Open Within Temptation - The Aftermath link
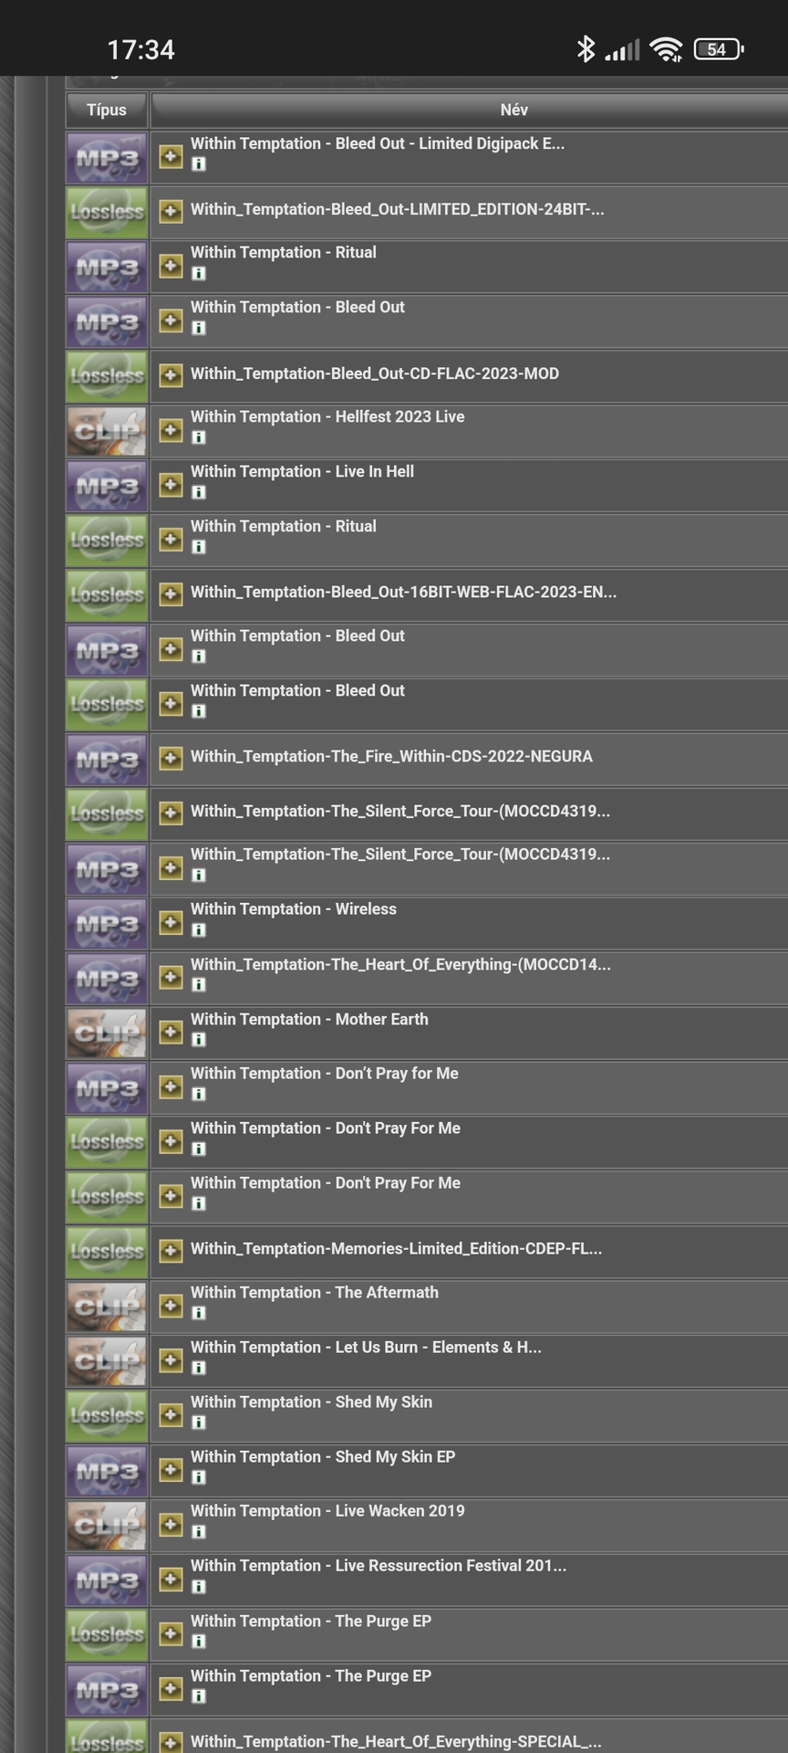This screenshot has width=788, height=1753. point(315,1292)
